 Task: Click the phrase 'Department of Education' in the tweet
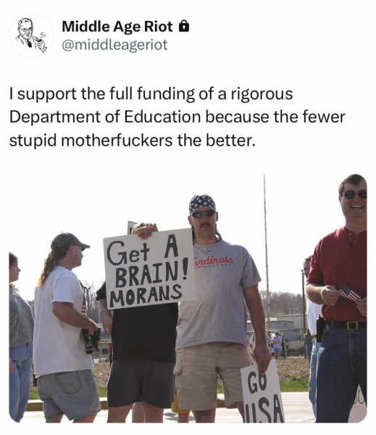[105, 117]
